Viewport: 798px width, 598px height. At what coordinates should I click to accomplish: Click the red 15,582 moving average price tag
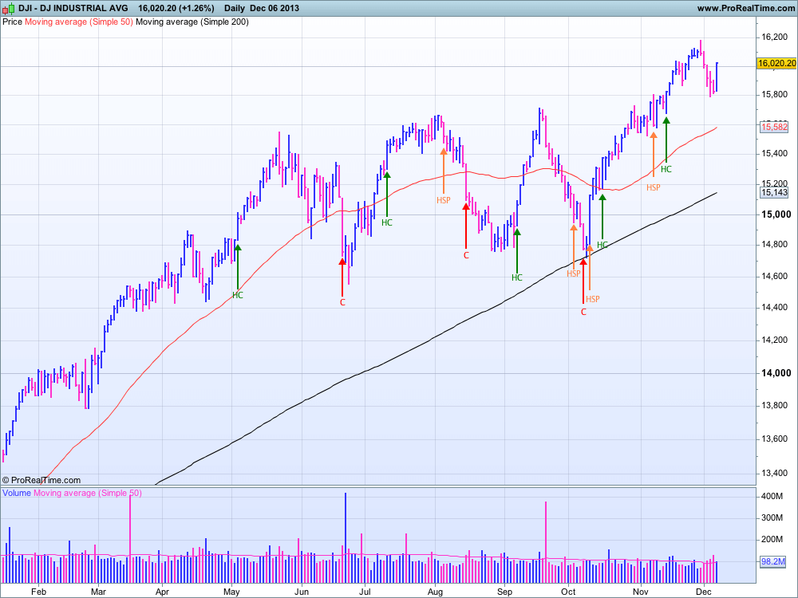(x=774, y=127)
